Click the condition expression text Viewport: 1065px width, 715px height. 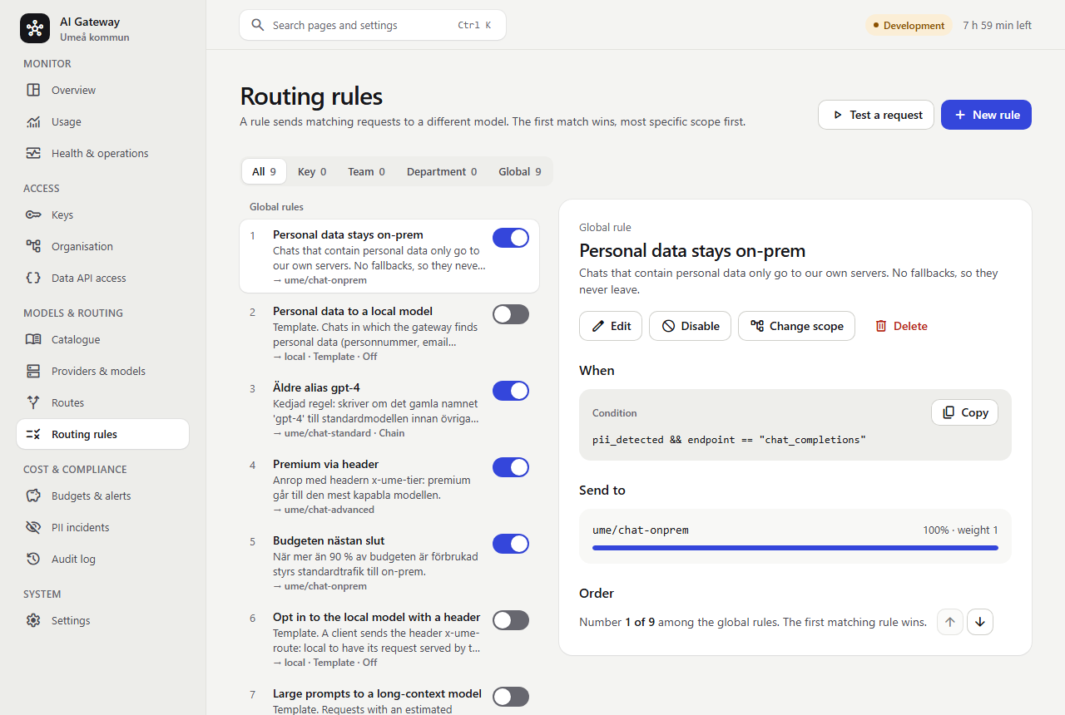coord(729,439)
